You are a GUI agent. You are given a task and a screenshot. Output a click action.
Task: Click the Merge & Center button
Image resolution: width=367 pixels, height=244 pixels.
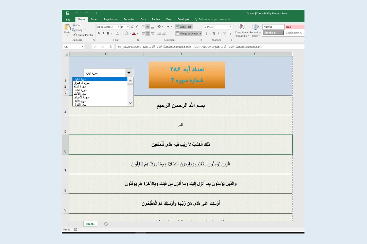coord(187,34)
